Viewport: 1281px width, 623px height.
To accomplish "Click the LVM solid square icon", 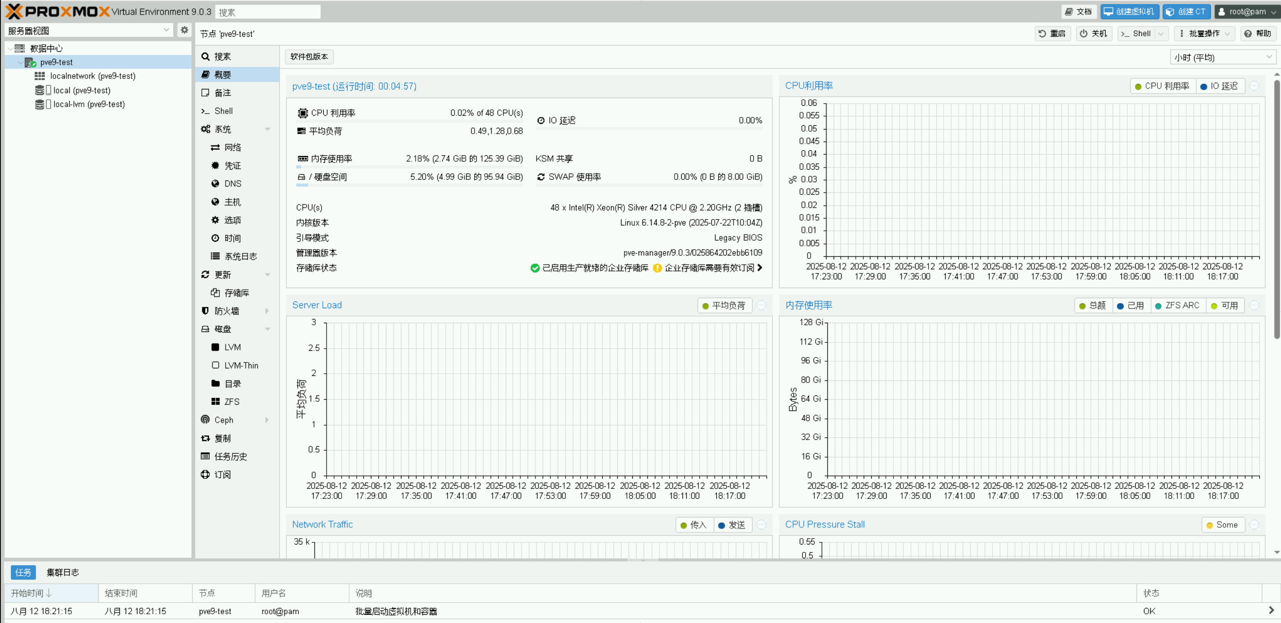I will 216,347.
